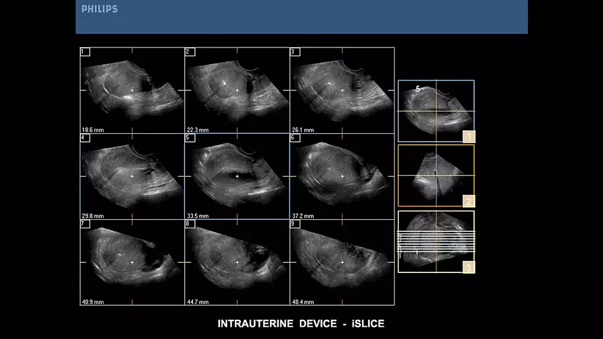Click the PHILIPS logo in header

(100, 9)
